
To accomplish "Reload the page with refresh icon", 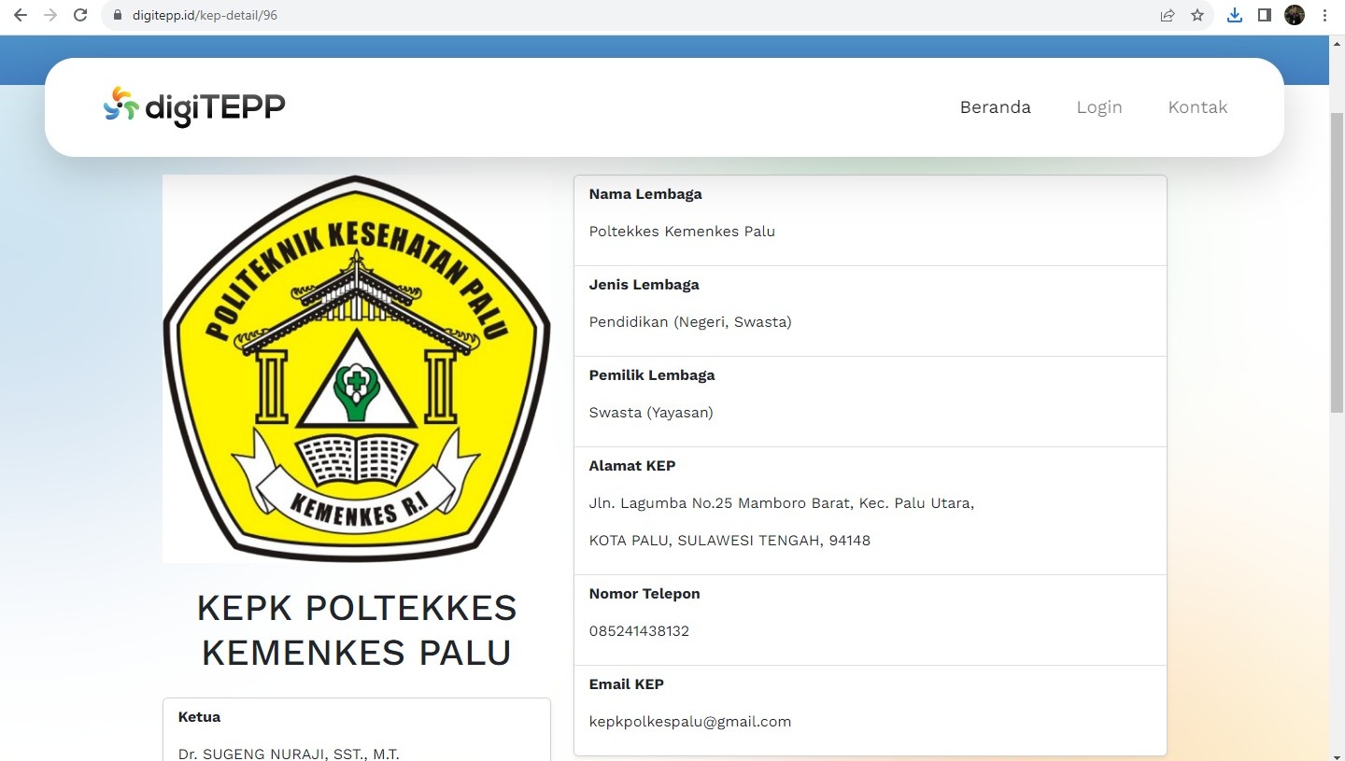I will point(80,15).
